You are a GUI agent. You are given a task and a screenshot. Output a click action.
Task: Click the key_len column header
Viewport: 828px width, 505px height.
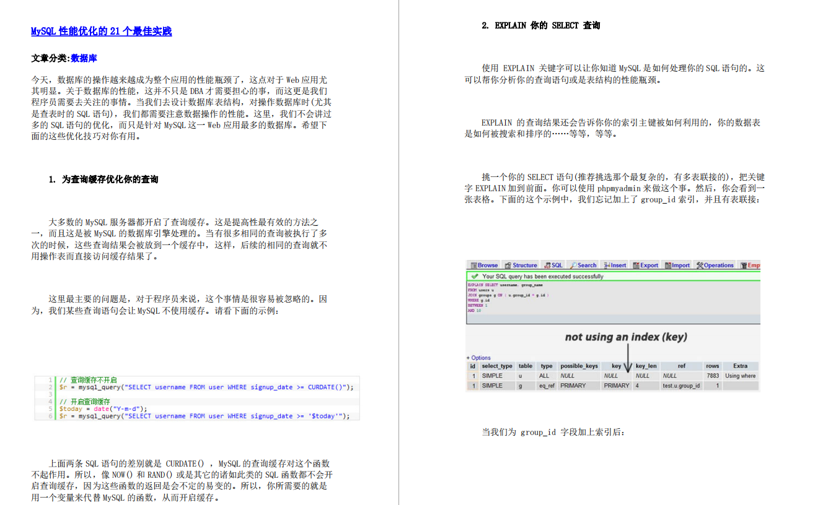click(646, 366)
